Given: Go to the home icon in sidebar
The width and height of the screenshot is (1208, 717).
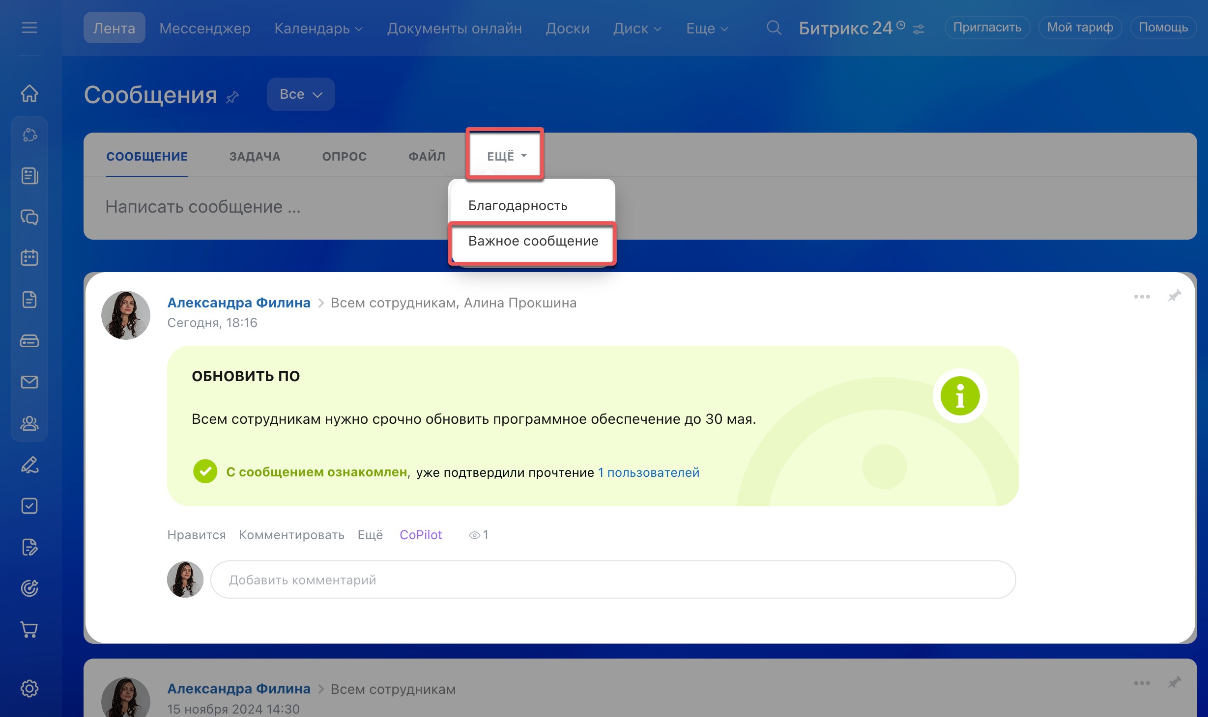Looking at the screenshot, I should [29, 93].
